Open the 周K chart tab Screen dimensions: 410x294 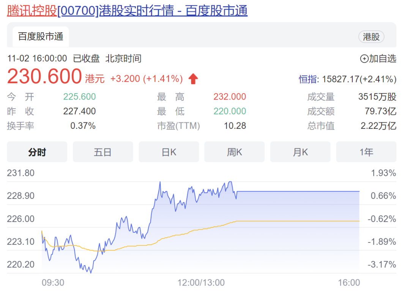(234, 152)
